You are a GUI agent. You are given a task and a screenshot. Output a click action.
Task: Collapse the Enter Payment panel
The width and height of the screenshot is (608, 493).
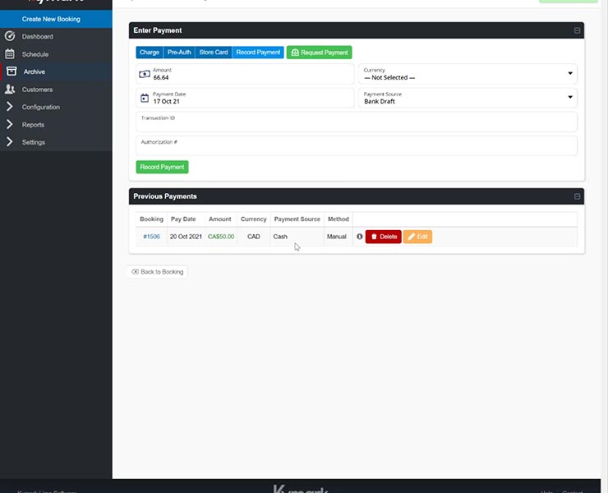[577, 30]
